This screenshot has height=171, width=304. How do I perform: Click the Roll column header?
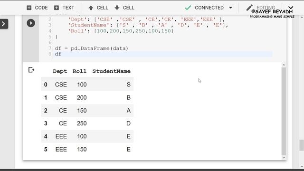tap(79, 71)
